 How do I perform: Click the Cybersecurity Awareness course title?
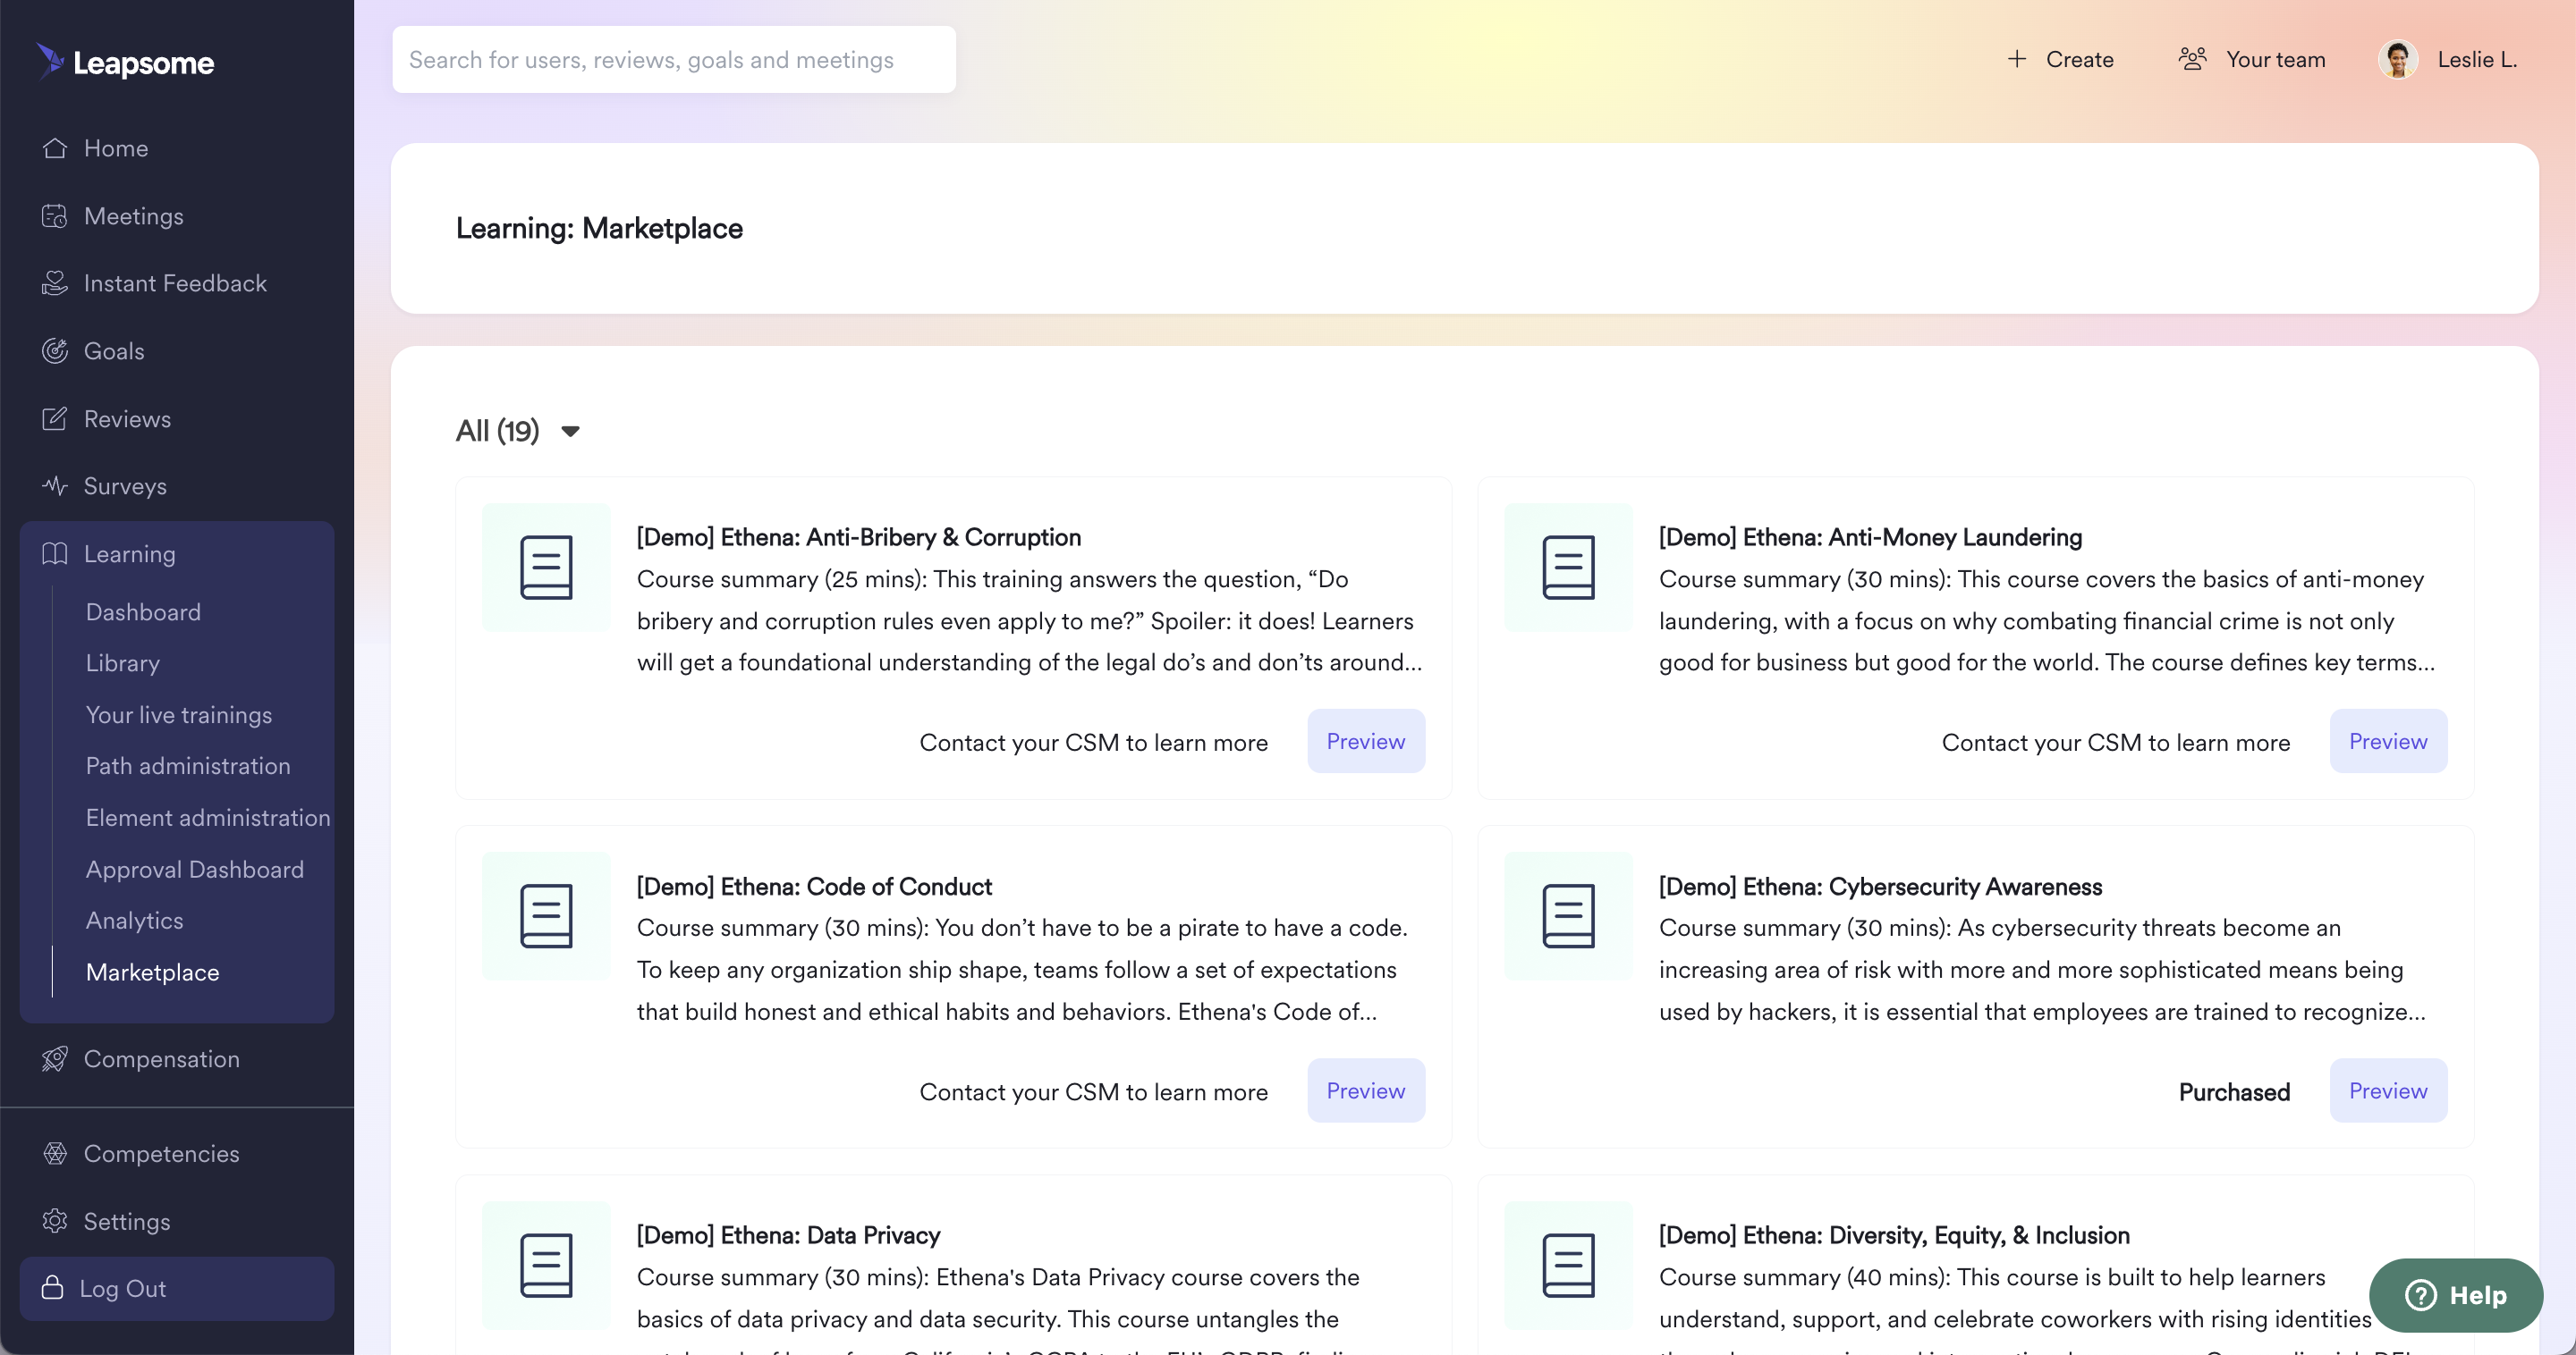1880,887
